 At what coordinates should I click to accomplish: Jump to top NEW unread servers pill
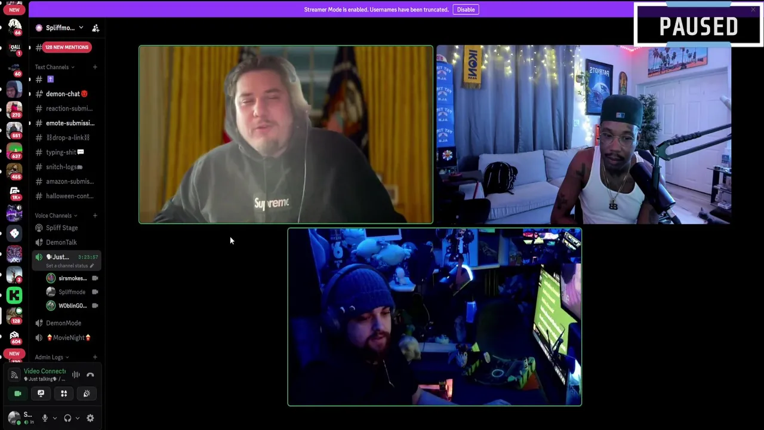coord(14,10)
